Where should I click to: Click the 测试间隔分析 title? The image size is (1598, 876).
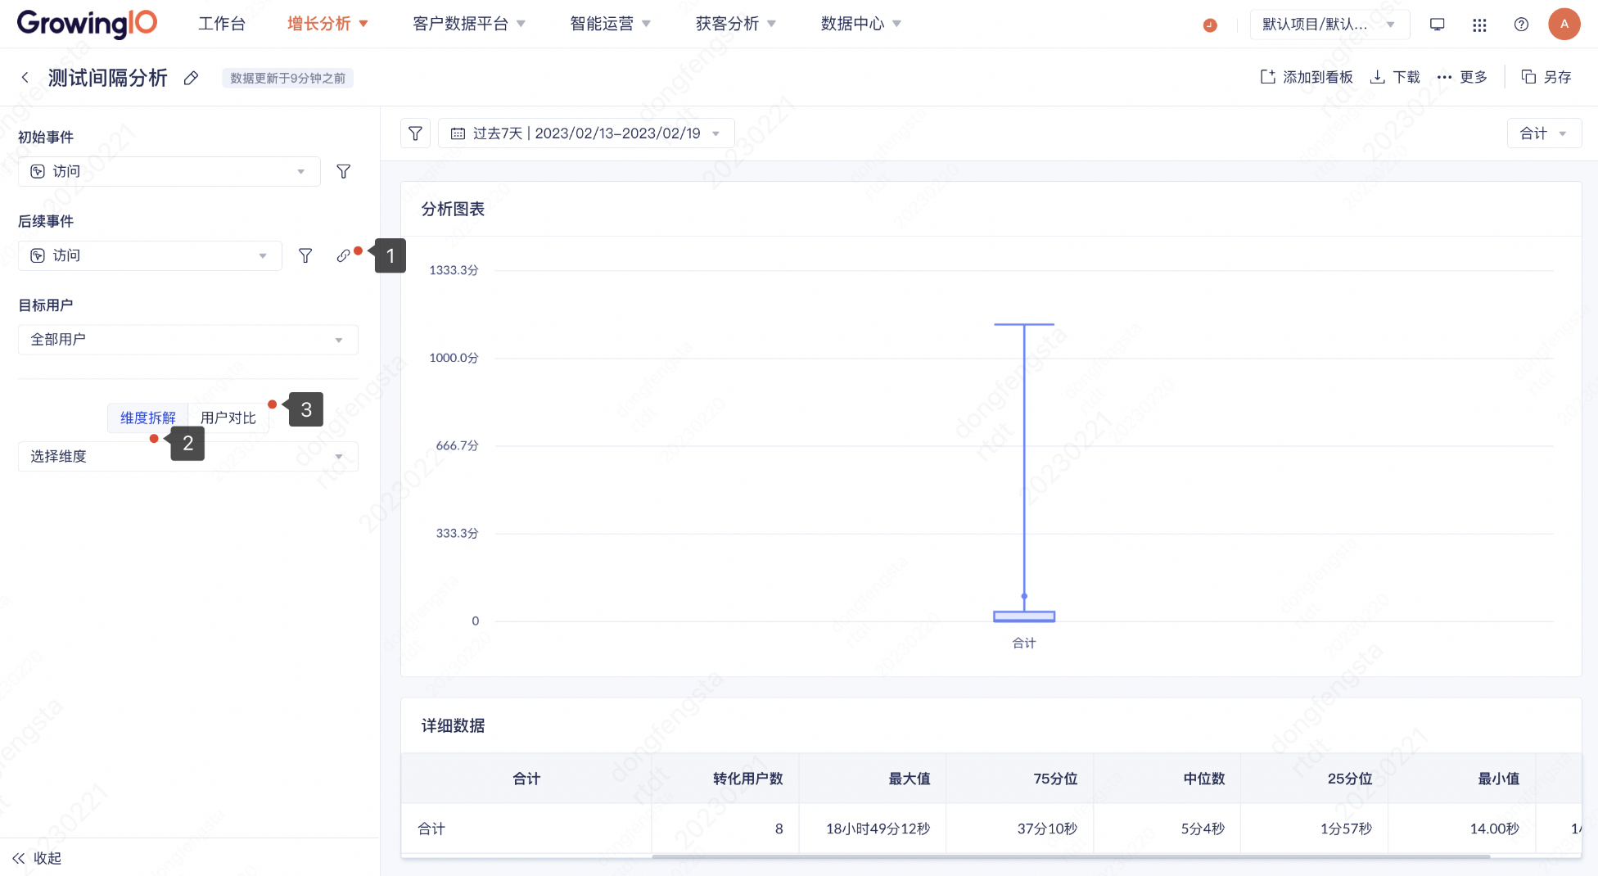tap(107, 78)
